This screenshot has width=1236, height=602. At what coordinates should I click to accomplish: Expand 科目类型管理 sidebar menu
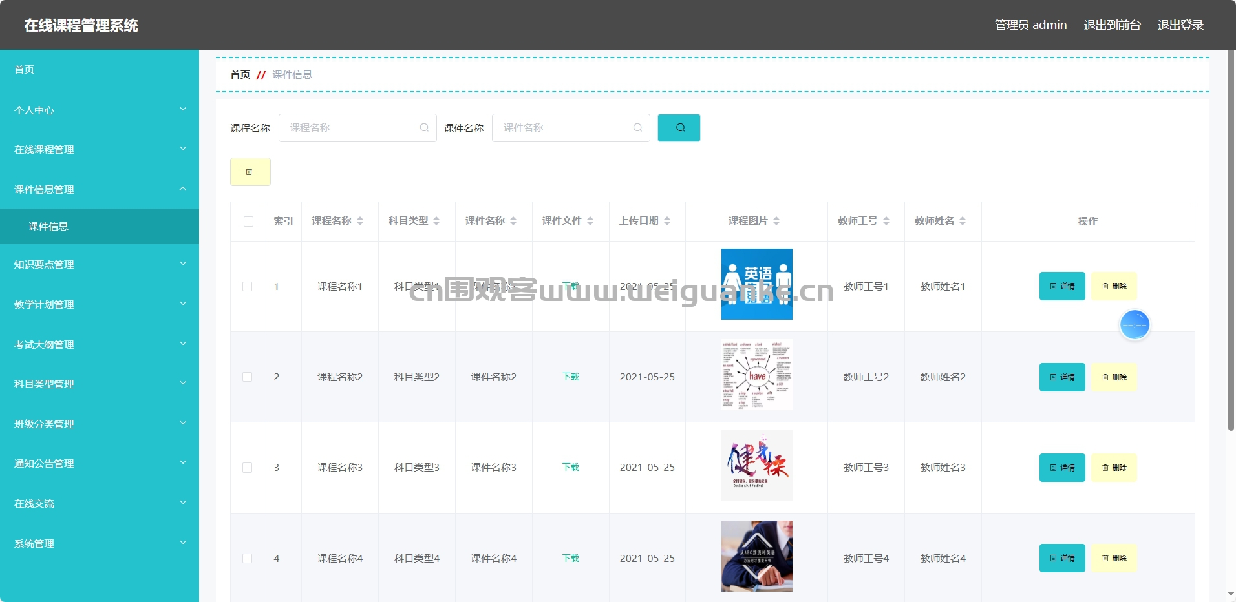100,384
